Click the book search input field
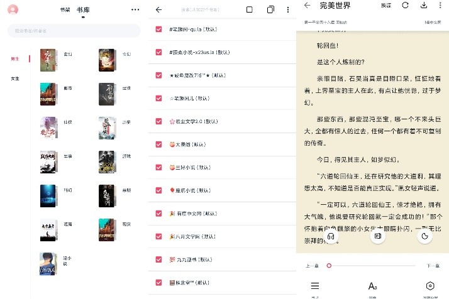Image resolution: width=449 pixels, height=299 pixels. [74, 31]
